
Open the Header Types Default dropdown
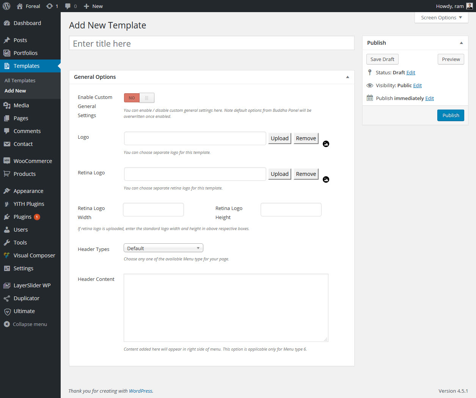pos(163,248)
